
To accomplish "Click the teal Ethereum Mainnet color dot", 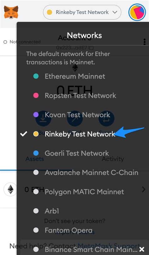I will point(36,76).
